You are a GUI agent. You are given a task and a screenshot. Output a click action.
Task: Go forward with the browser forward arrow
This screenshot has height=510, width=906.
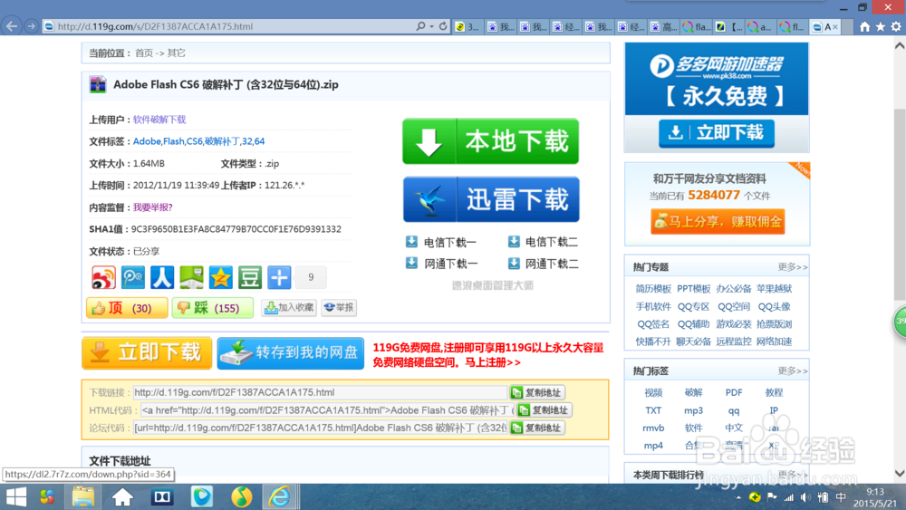[31, 26]
